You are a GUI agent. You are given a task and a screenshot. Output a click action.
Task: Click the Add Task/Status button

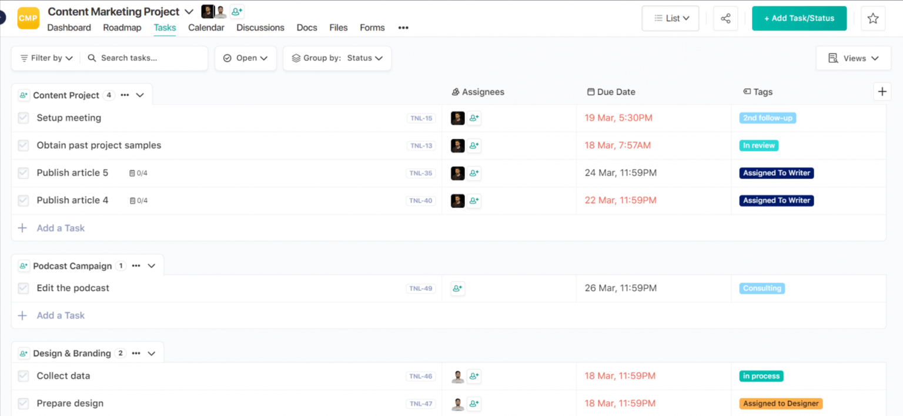[799, 18]
